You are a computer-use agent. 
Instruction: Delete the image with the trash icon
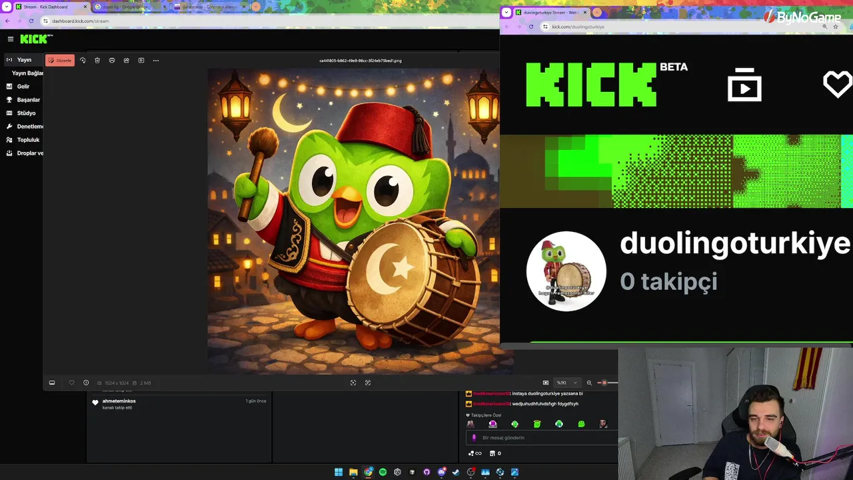point(97,60)
